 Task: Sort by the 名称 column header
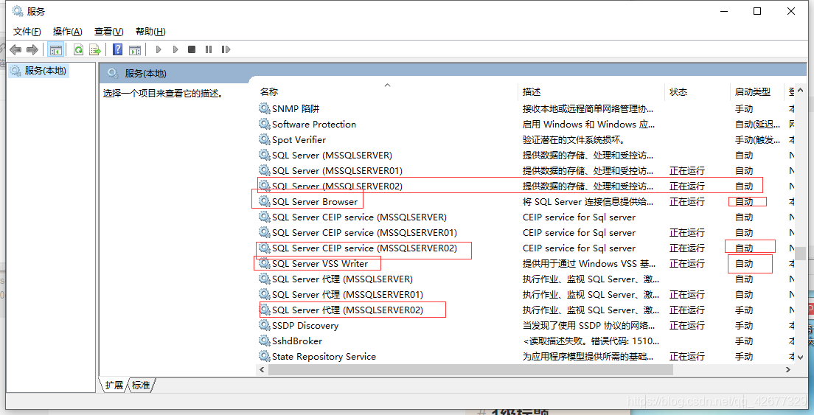269,92
